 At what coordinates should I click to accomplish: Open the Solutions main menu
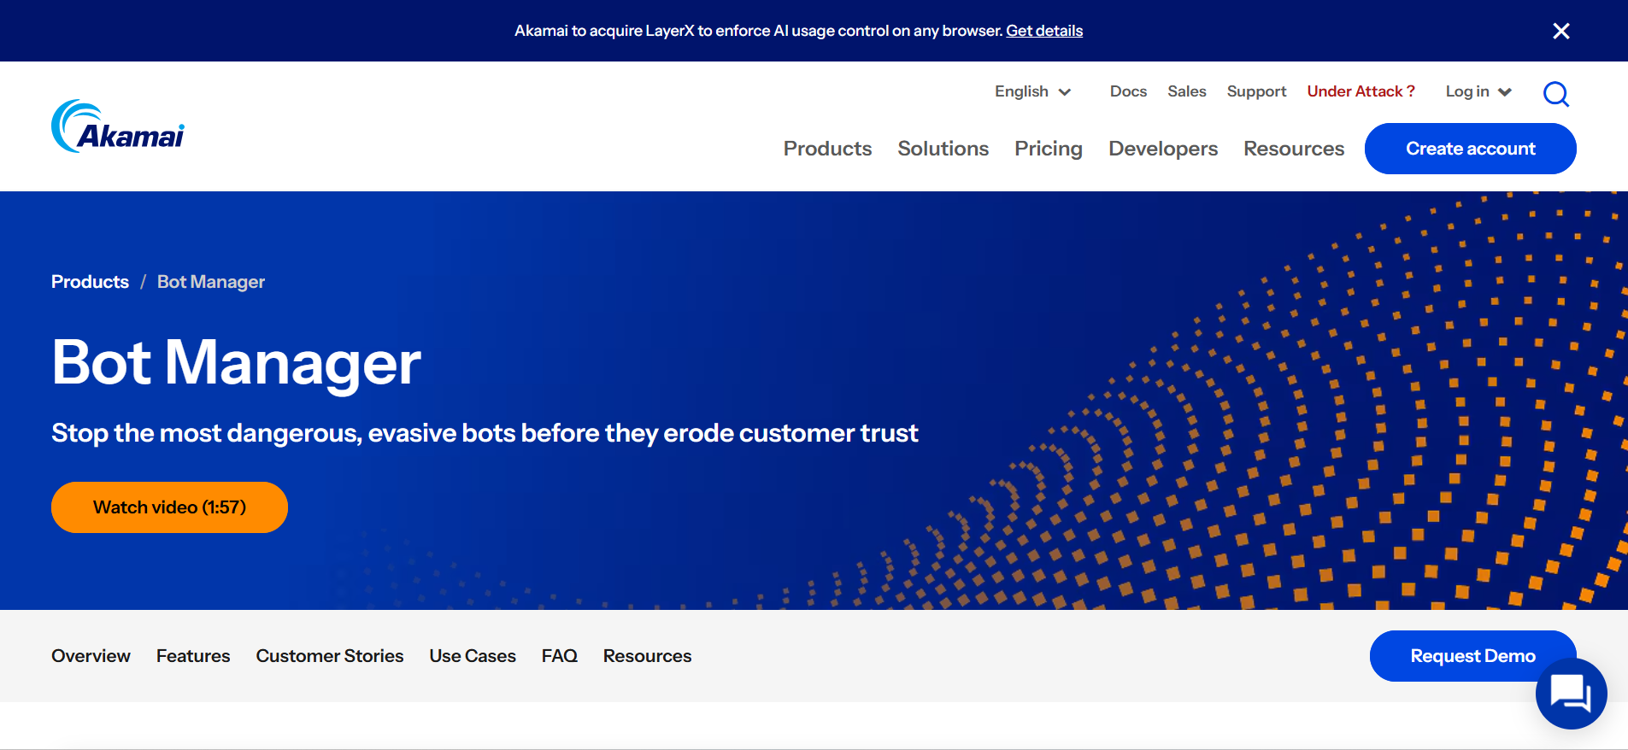click(x=943, y=149)
